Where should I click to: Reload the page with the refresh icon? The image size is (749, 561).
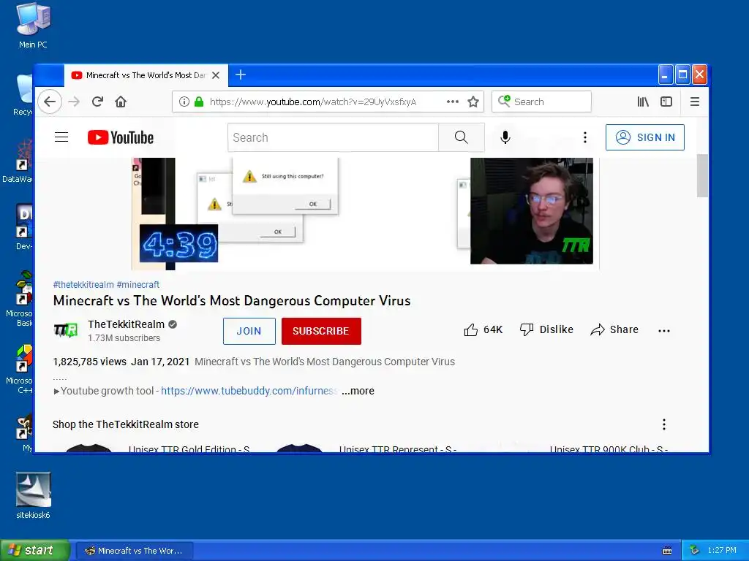point(97,102)
